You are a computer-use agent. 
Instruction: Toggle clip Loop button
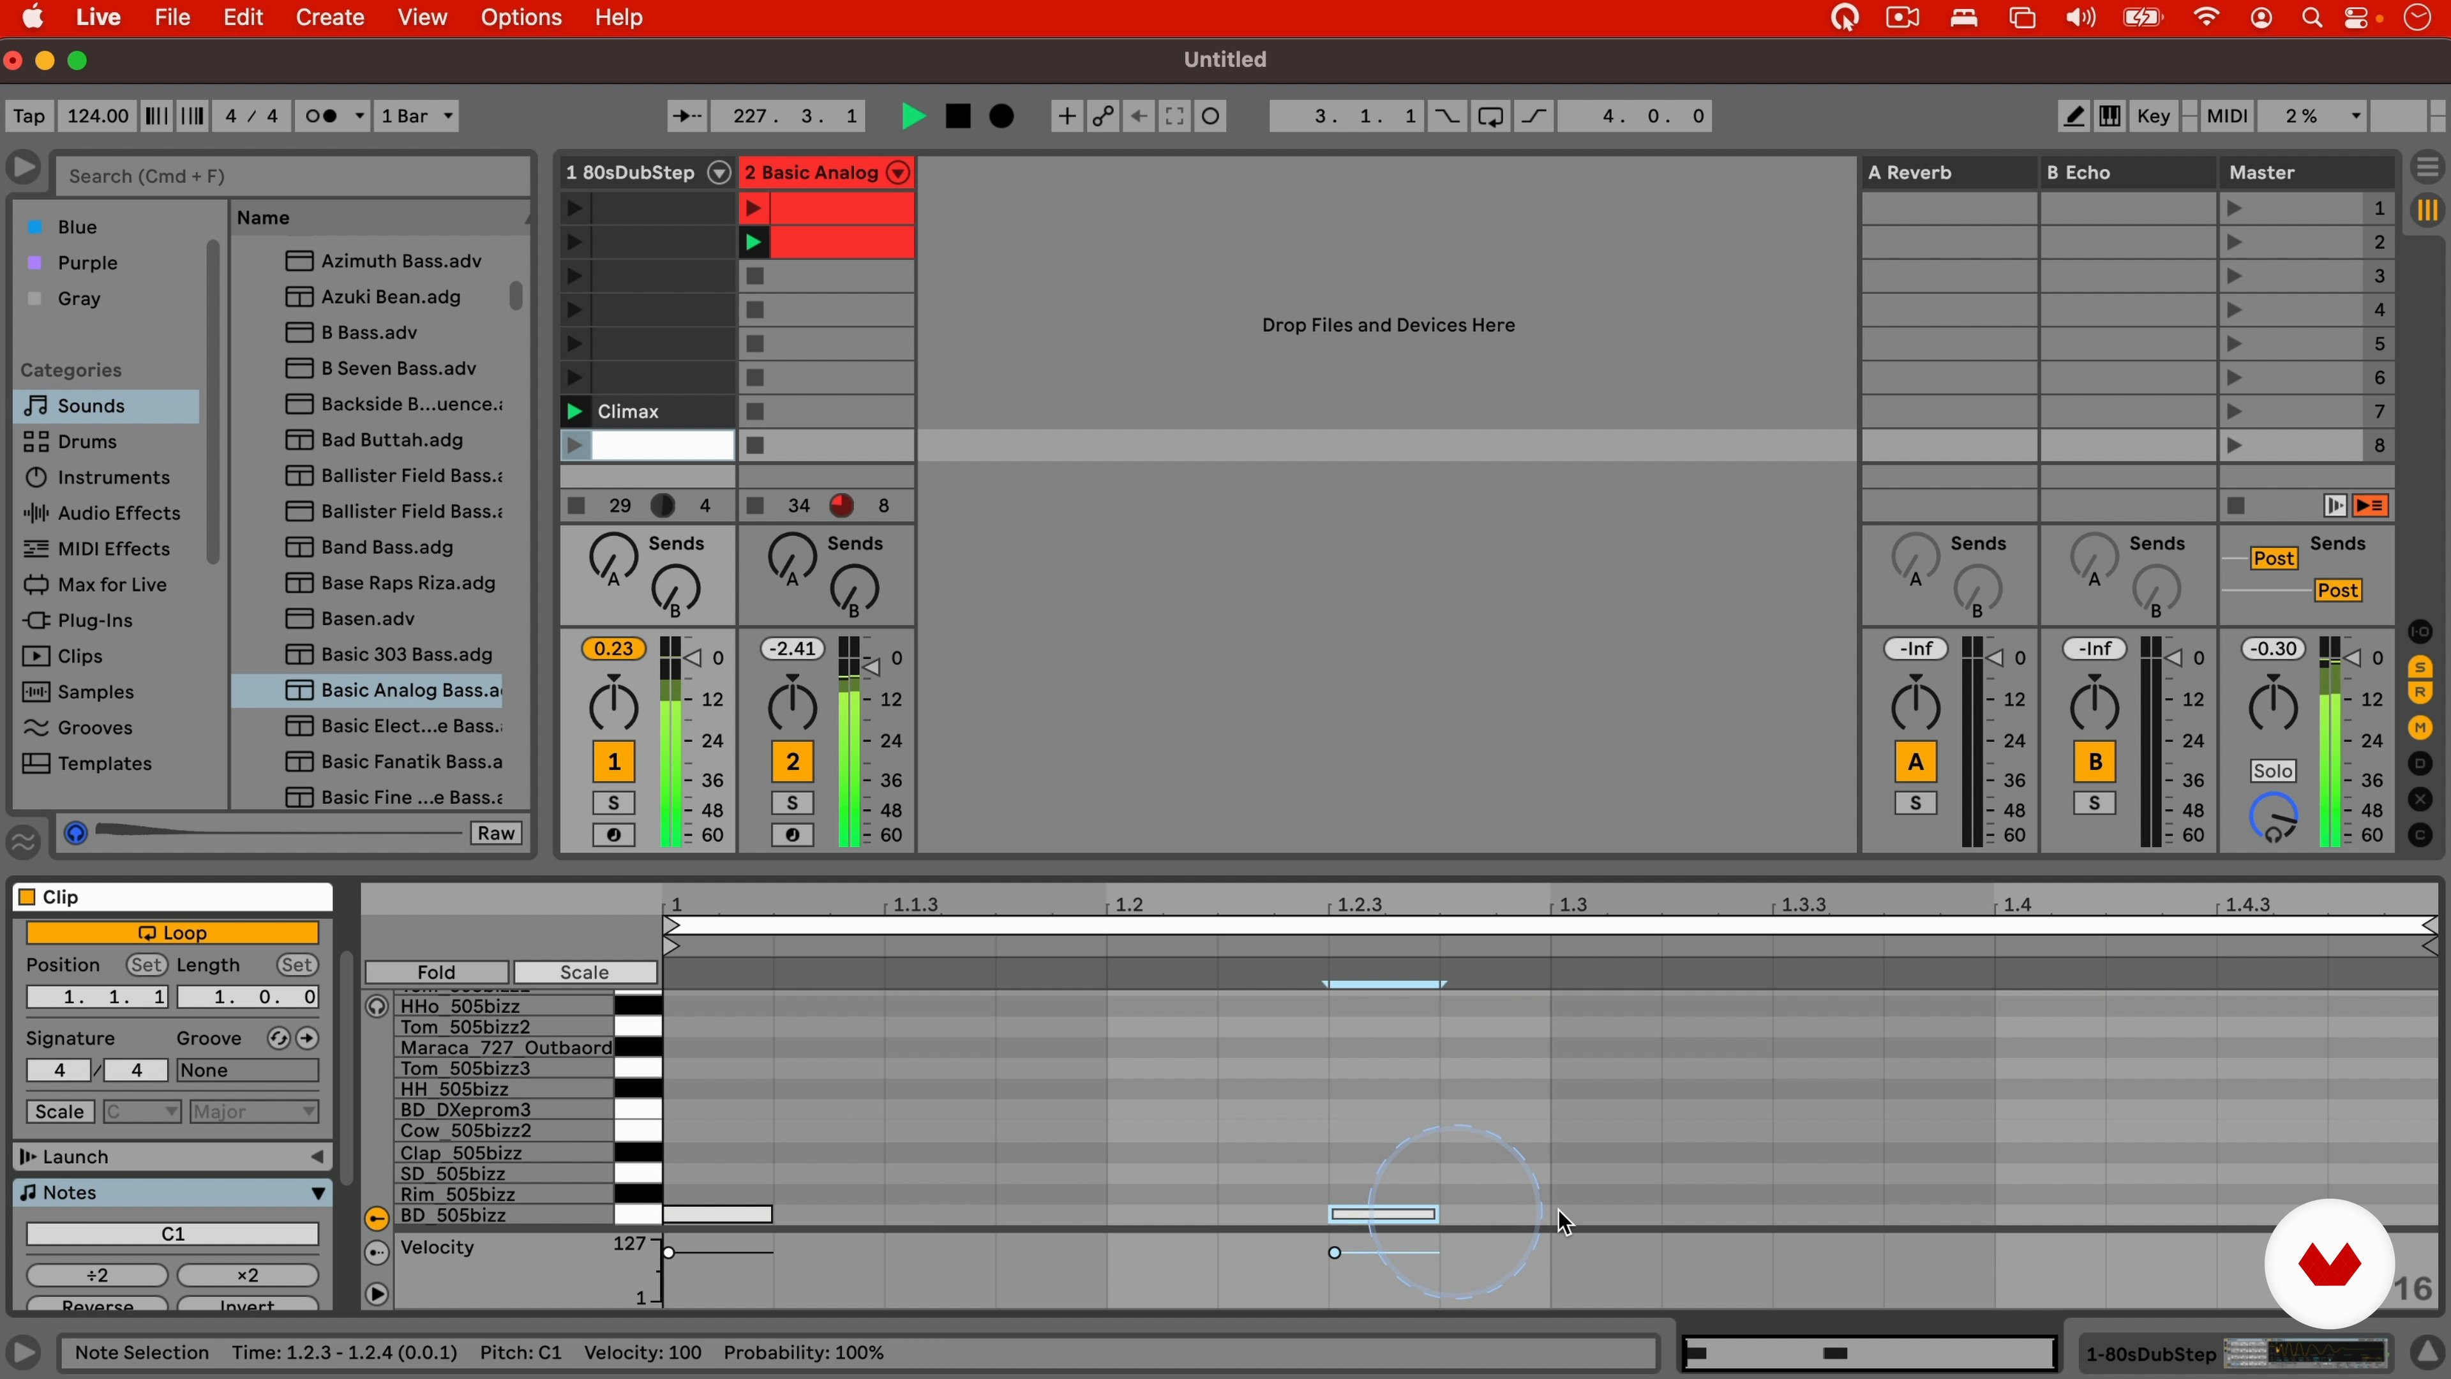[x=172, y=933]
